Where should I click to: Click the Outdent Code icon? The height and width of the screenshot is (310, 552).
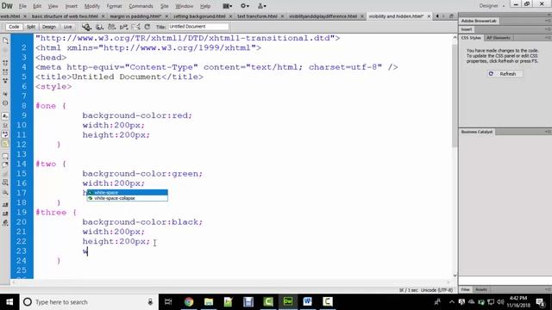tap(5, 214)
